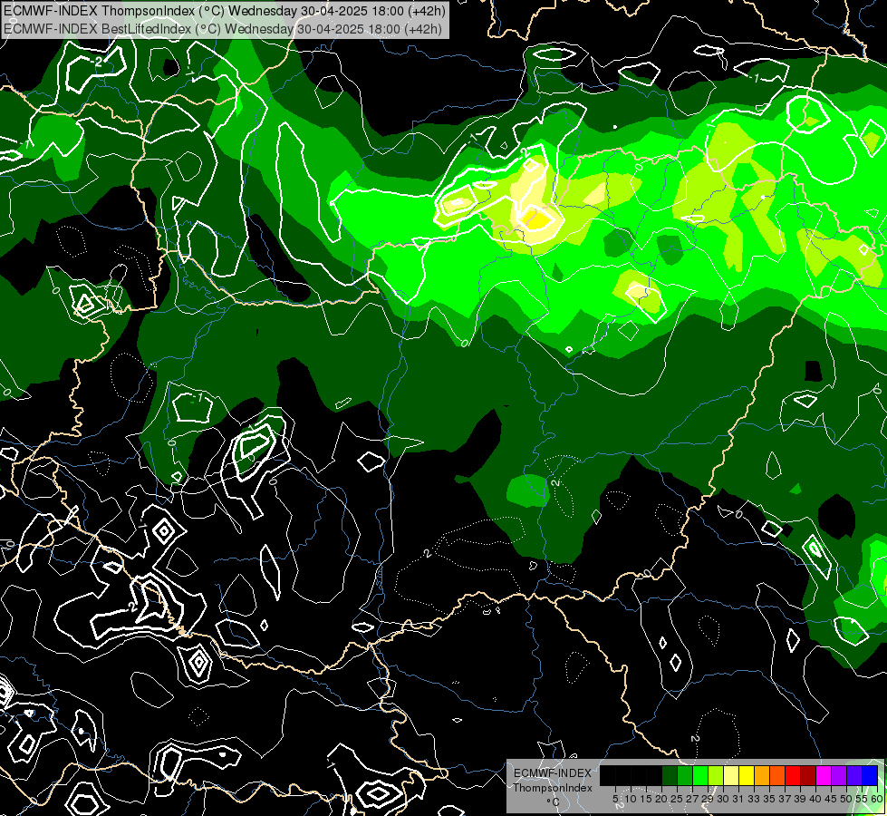The height and width of the screenshot is (816, 887).
Task: Click the ECMWF-INDEX label in the legend
Action: [552, 773]
